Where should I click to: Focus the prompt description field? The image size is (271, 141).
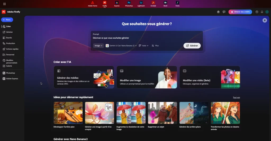tap(147, 38)
